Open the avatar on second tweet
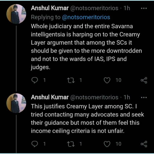This screenshot has width=154, height=154. [x=16, y=103]
